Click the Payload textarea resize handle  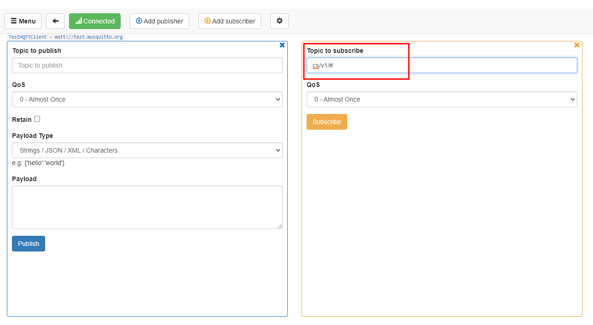[280, 226]
